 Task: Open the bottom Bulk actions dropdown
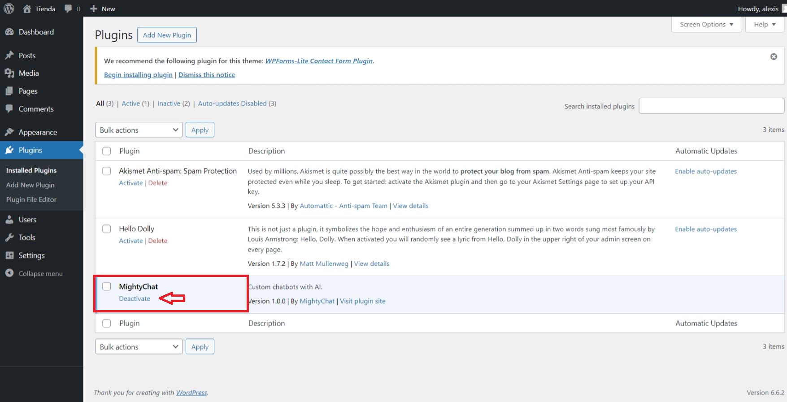(139, 347)
